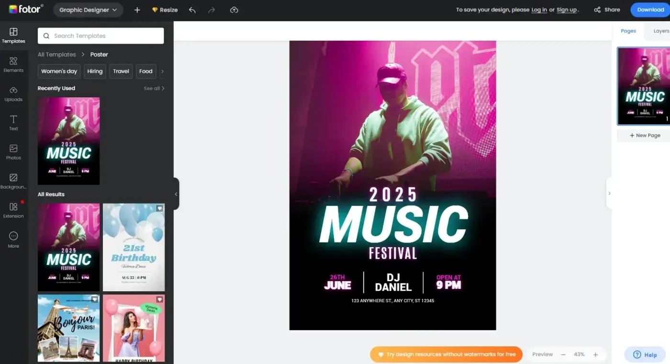Switch to the Layers tab
The width and height of the screenshot is (670, 364).
click(661, 31)
